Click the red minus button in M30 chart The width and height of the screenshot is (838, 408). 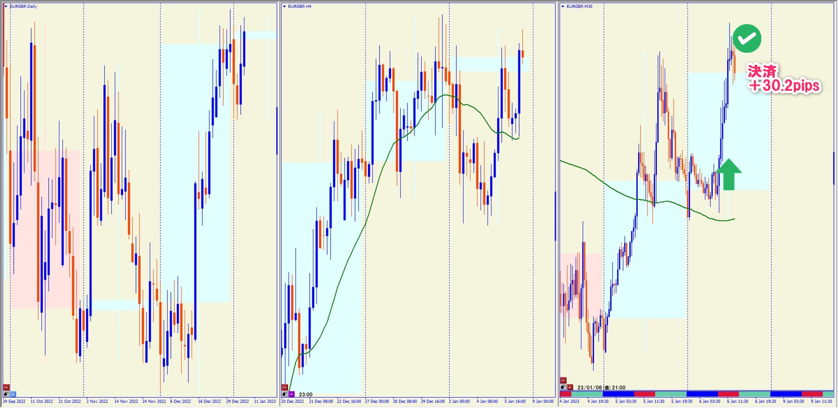coord(563,380)
